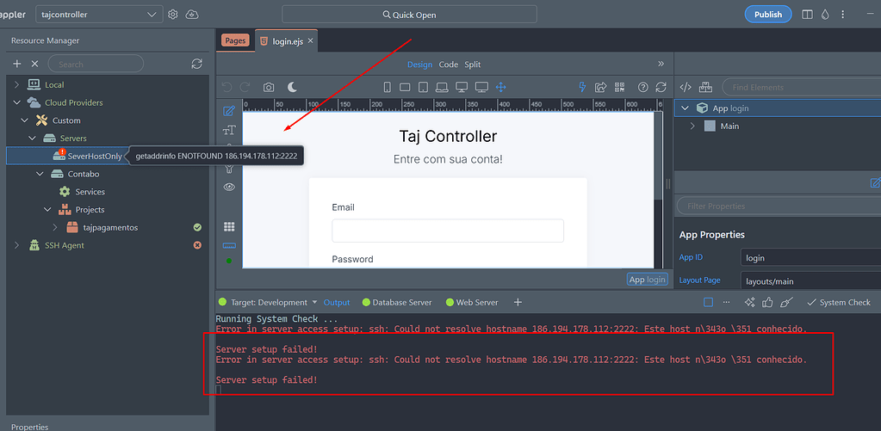Viewport: 881px width, 431px height.
Task: Refresh the design view
Action: coord(661,87)
